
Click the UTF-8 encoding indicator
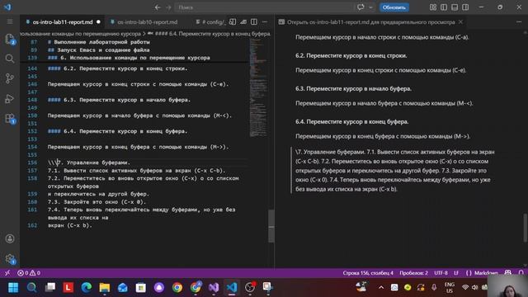[x=441, y=273]
